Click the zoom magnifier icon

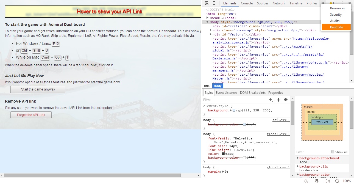point(337,181)
